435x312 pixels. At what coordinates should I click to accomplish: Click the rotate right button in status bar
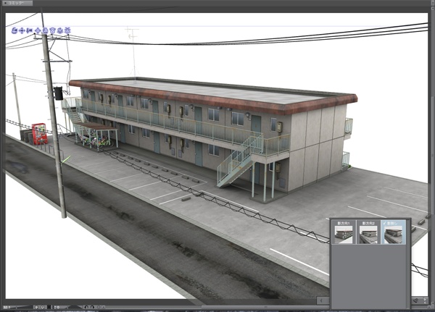coord(92,307)
